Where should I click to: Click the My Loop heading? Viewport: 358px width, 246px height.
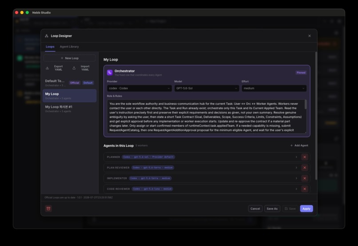click(111, 60)
